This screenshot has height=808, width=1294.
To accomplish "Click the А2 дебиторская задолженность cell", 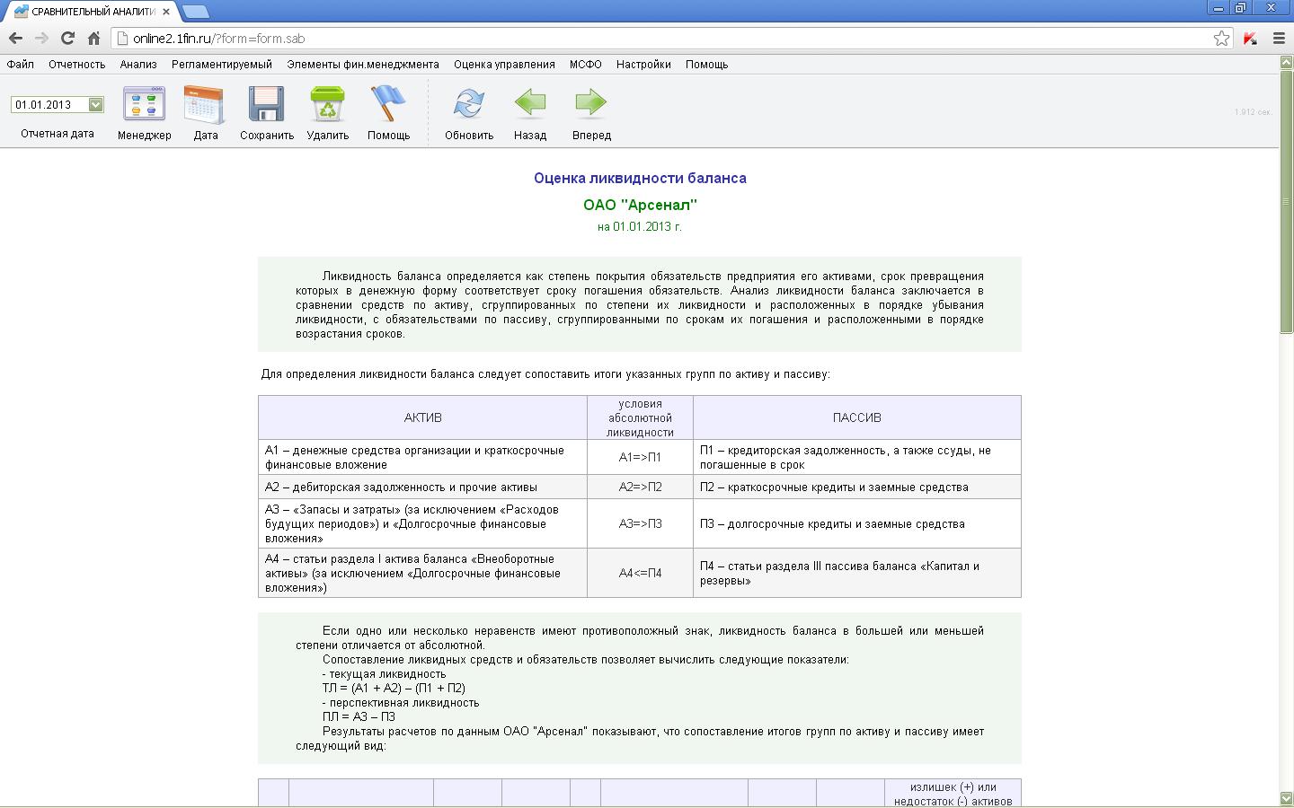I will [x=422, y=487].
